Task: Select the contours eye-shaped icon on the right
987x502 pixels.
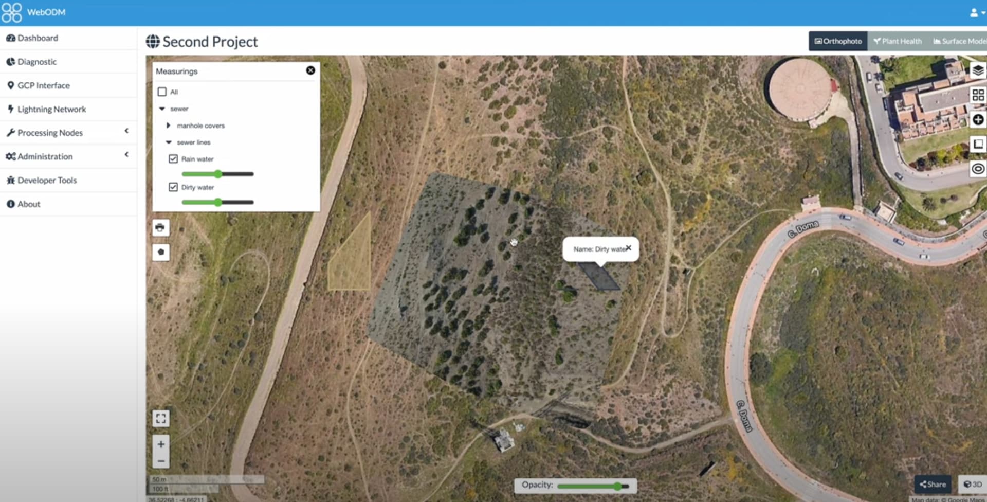Action: coord(978,168)
